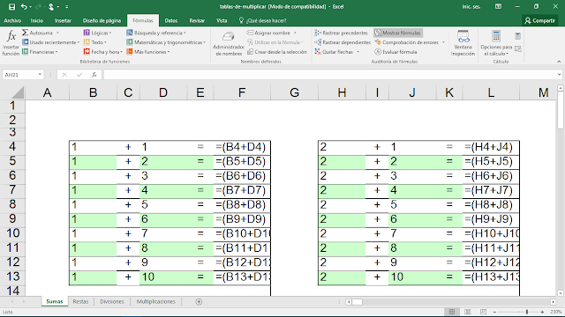
Task: Click Rastrear dependientes
Action: [x=343, y=42]
